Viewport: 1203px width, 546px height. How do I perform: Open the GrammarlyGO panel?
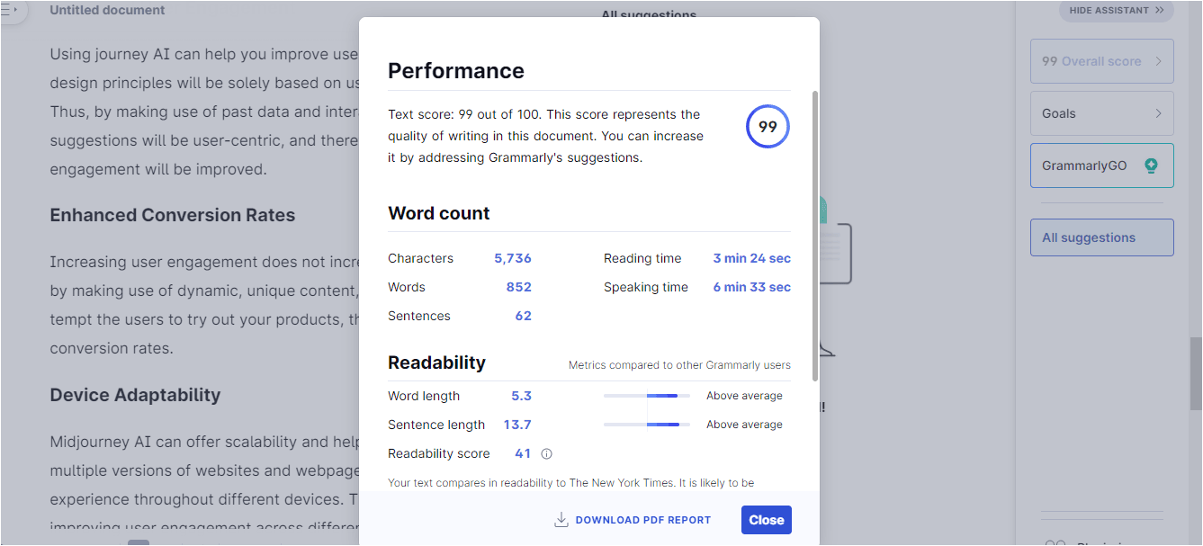coord(1101,166)
